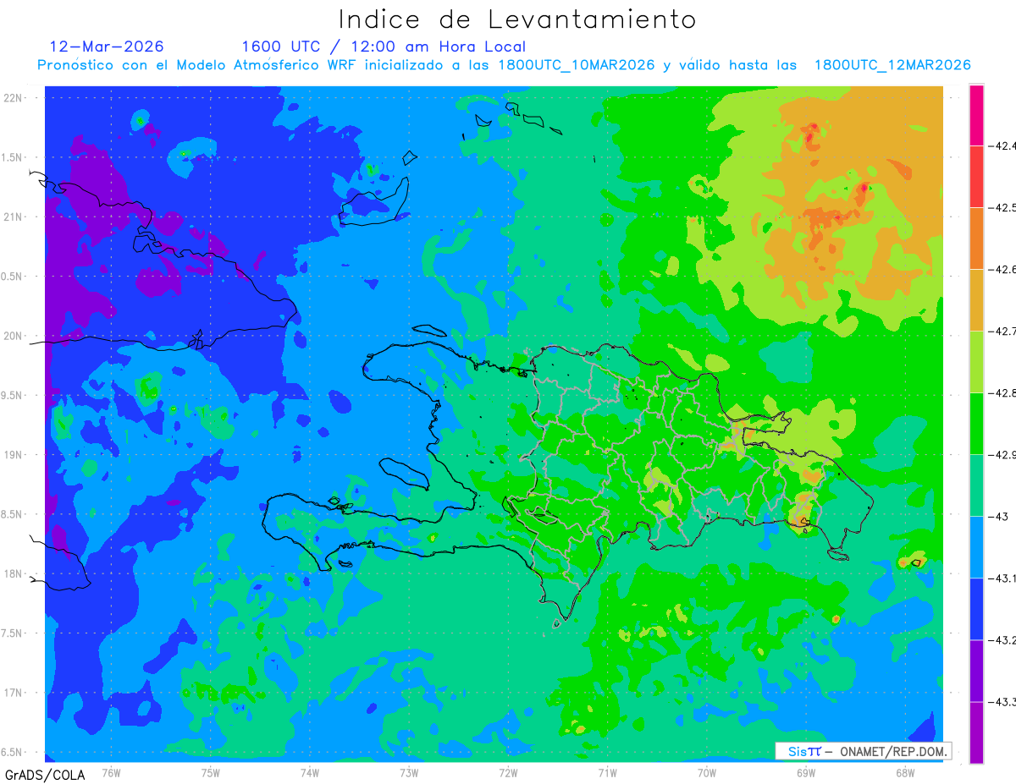Pick the teal-green swatch below -42.9
Screen dimensions: 1016x784
(x=976, y=485)
